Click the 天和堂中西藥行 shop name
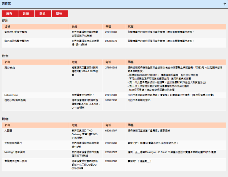 coord(13,143)
